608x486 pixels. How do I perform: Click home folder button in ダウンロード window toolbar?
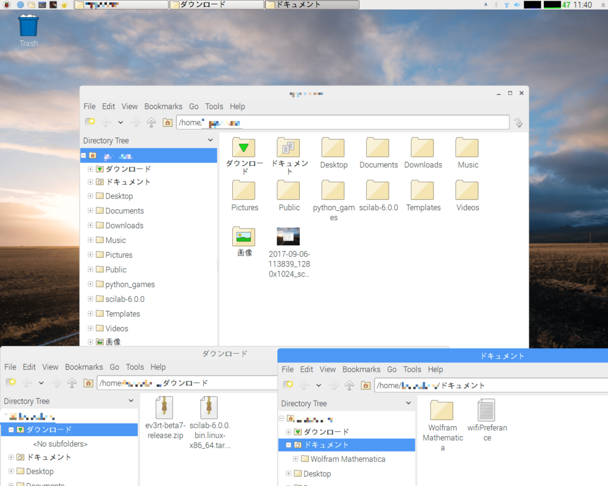(88, 383)
